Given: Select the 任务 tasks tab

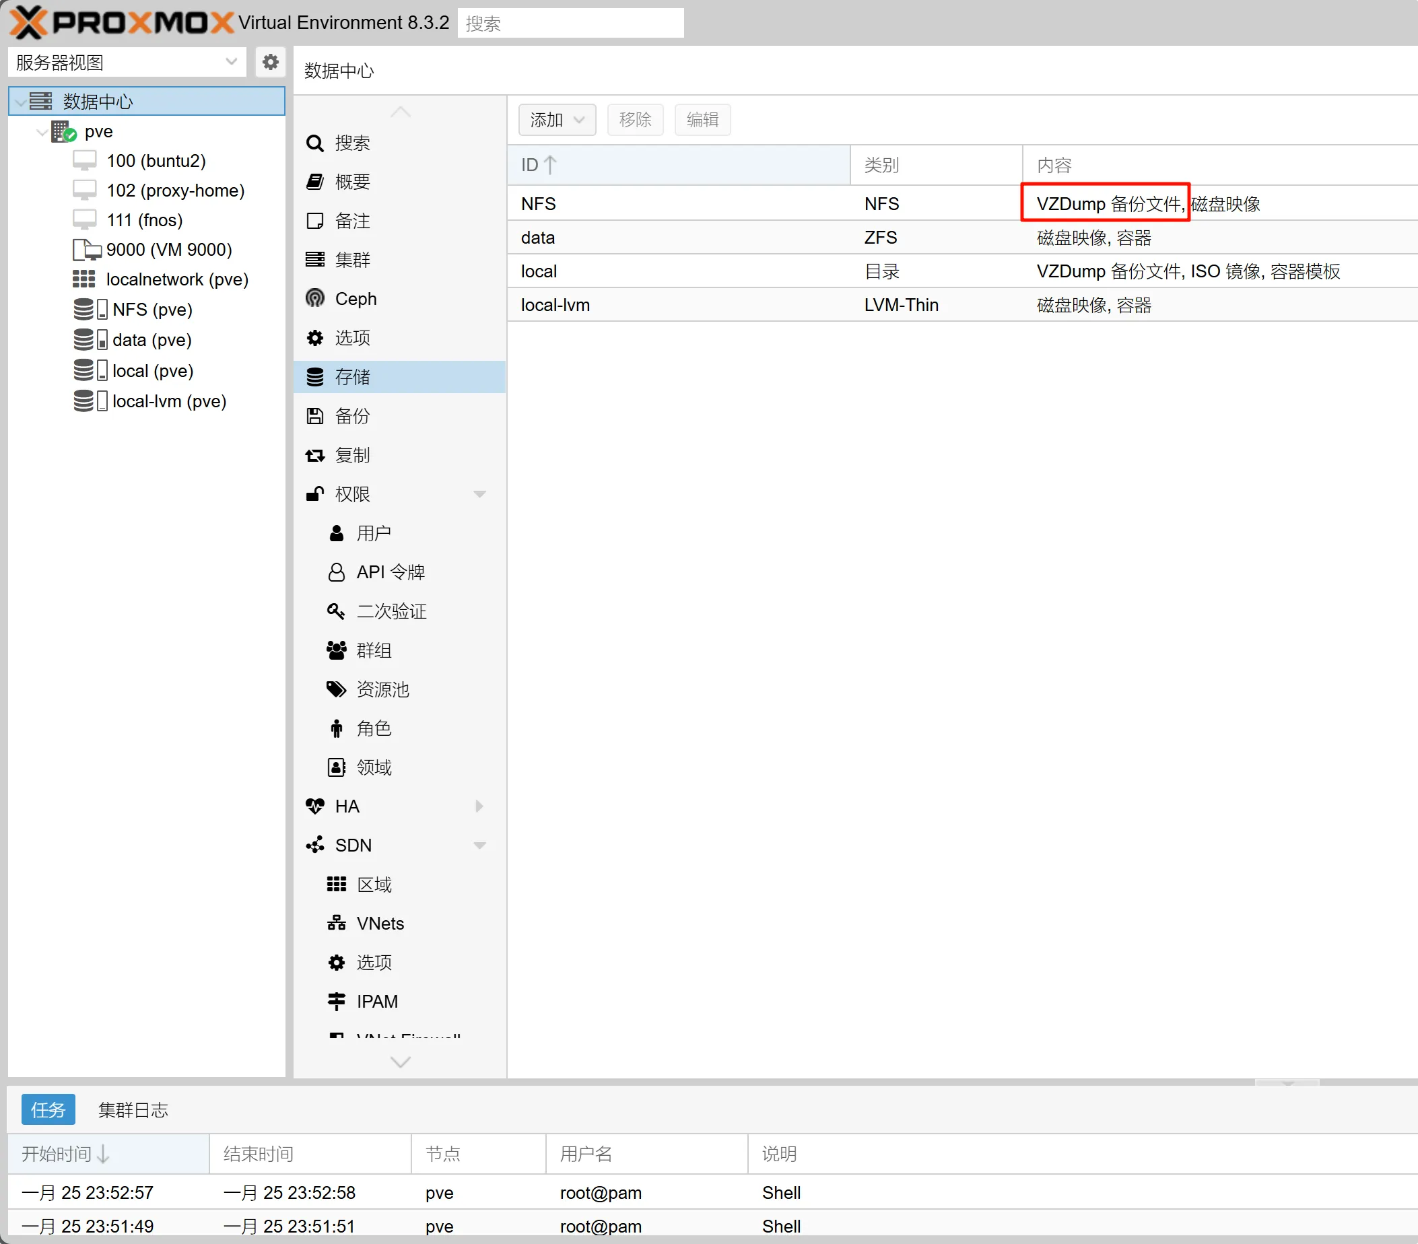Looking at the screenshot, I should [48, 1110].
